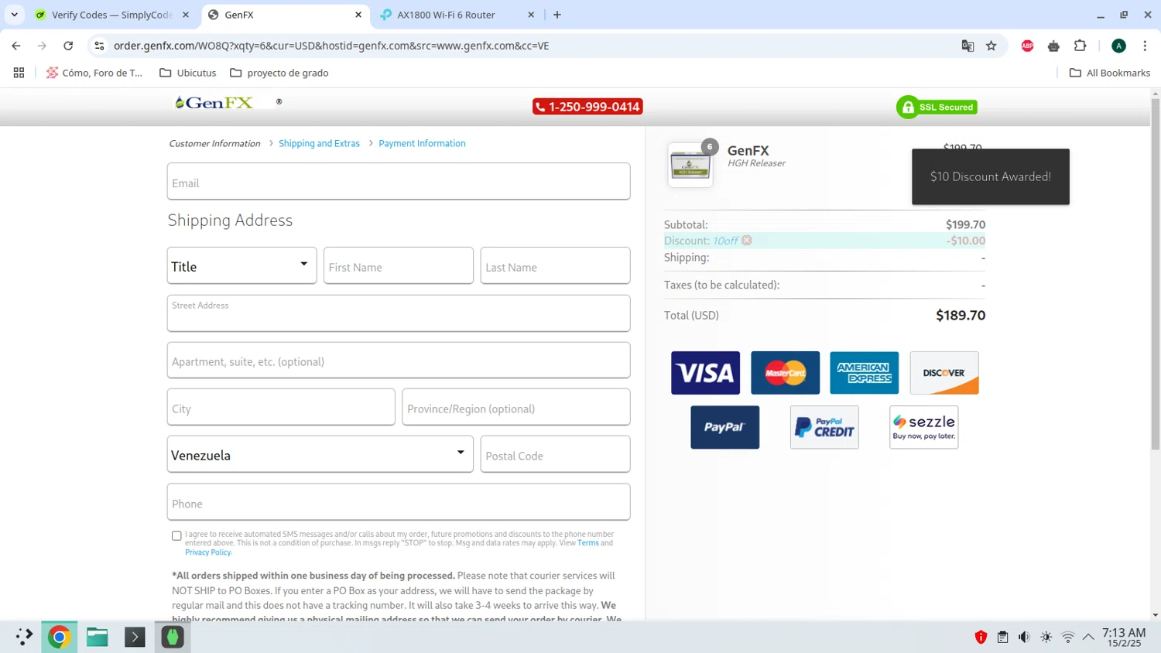Screen dimensions: 1161x653
Task: Close the Verify Codes SimplyCodes tab
Action: click(x=186, y=15)
